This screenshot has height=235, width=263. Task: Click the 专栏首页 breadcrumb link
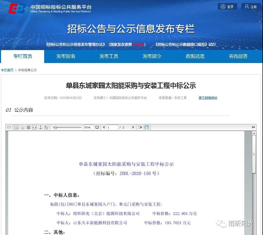click(x=7, y=70)
